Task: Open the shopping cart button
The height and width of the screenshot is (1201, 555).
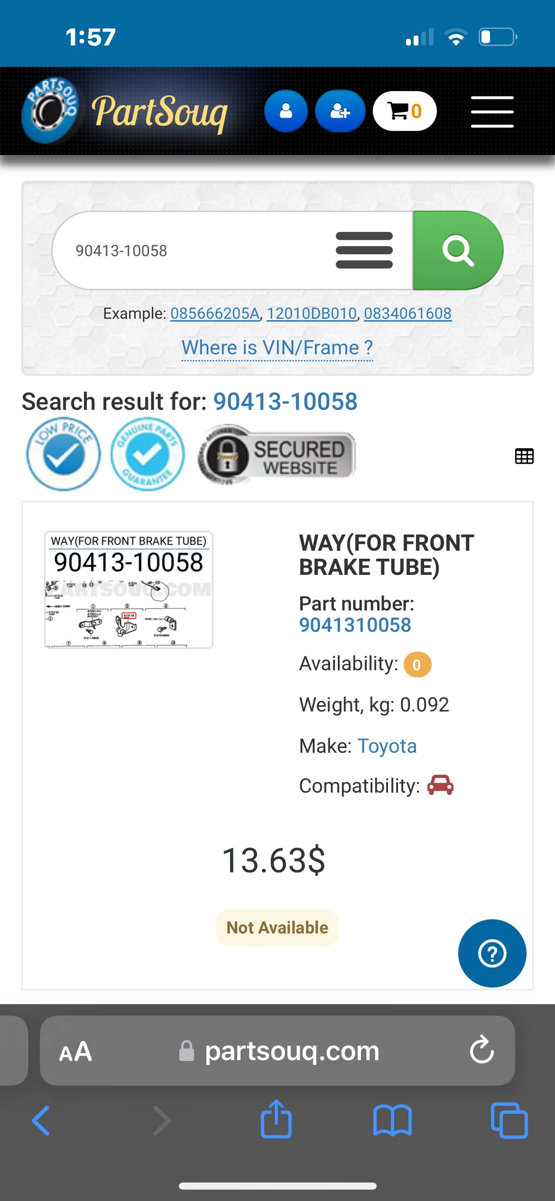Action: pyautogui.click(x=405, y=111)
